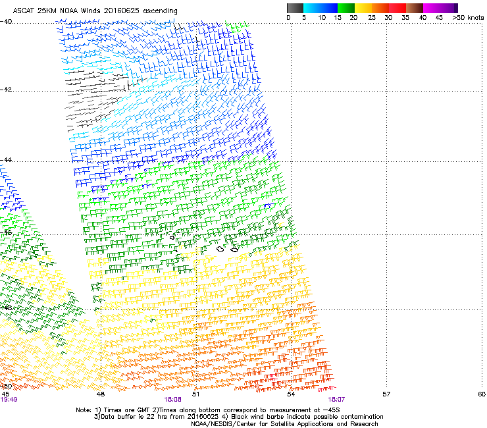Click the "25" label under the color scale

coord(372,18)
